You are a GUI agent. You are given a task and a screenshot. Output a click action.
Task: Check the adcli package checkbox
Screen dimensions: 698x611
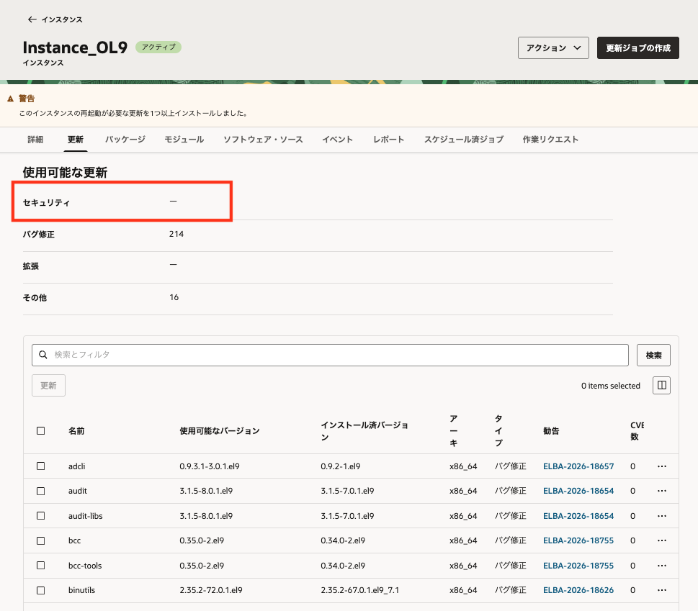point(40,466)
